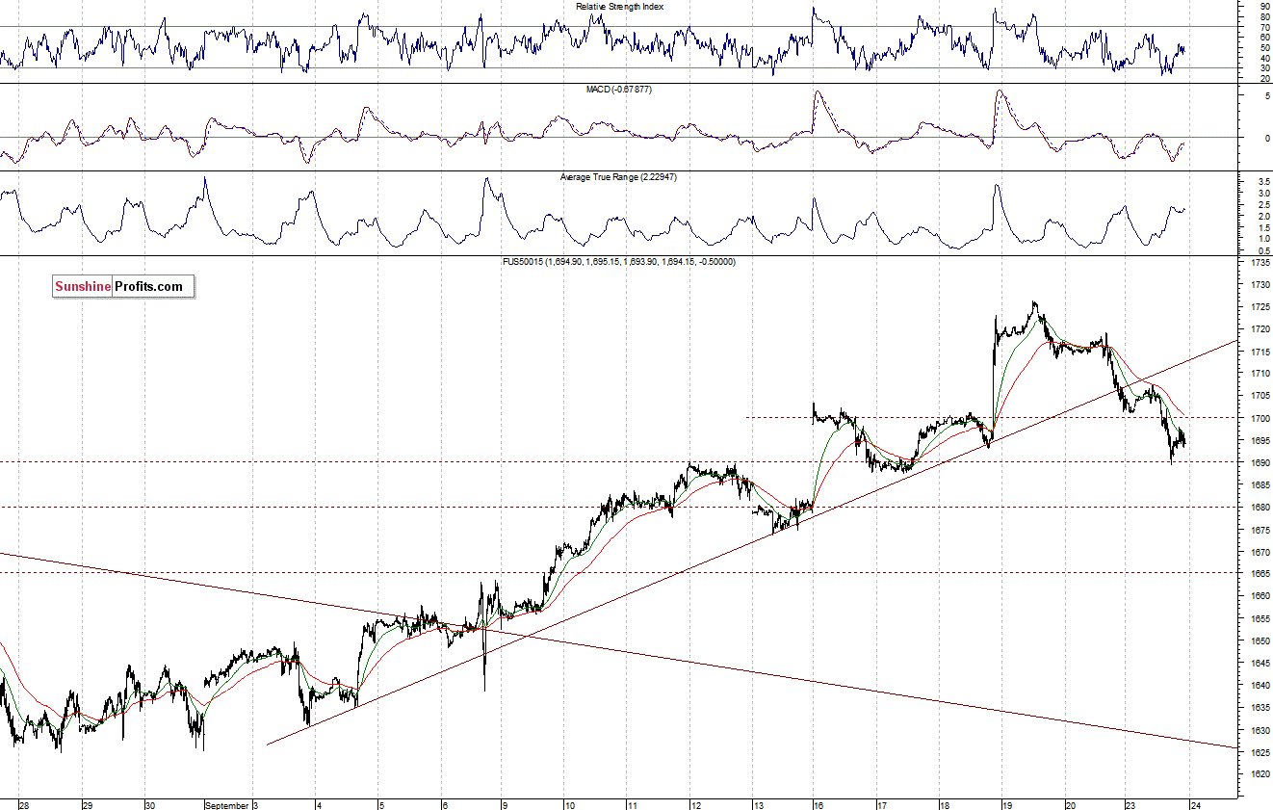
Task: Select the Relative Strength Index title
Action: coord(619,6)
